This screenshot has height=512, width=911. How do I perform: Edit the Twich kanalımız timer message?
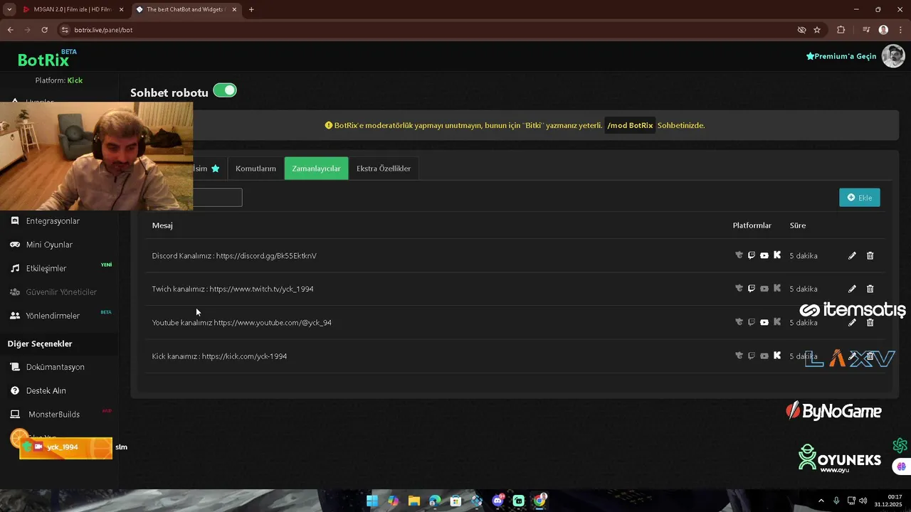click(x=852, y=289)
